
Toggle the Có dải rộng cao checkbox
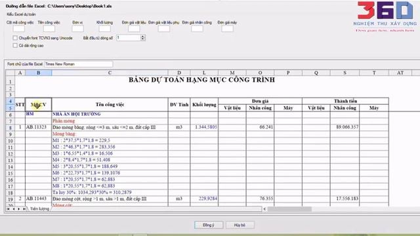[15, 45]
